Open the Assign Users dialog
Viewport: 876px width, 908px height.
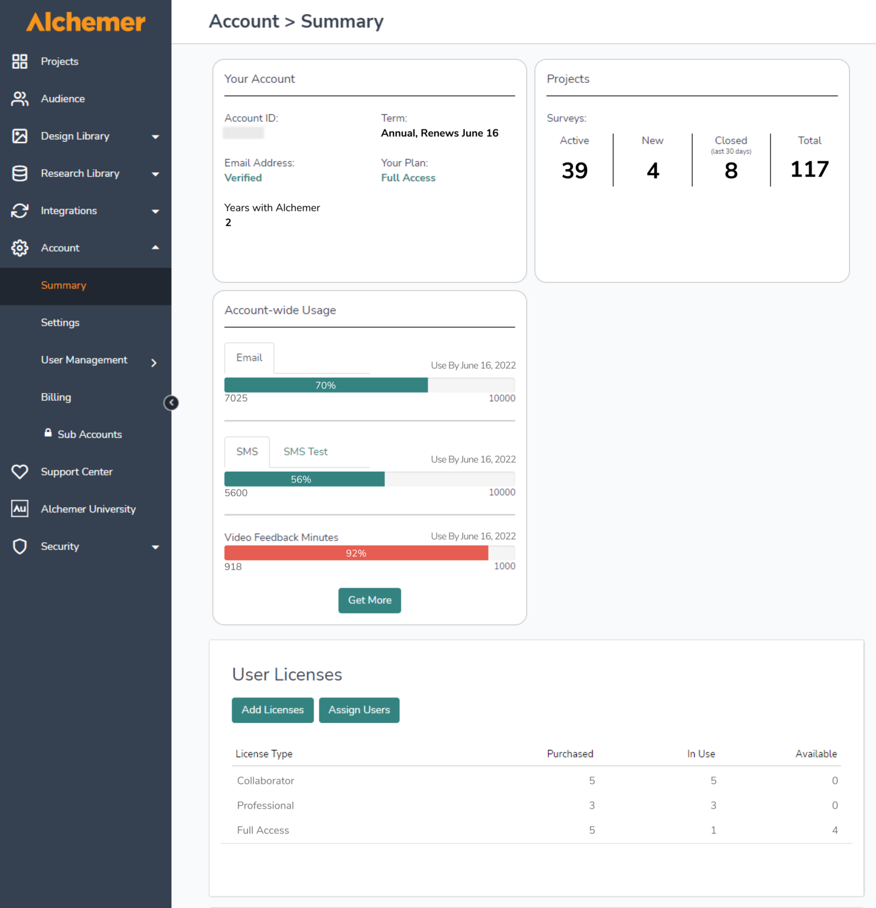[359, 710]
